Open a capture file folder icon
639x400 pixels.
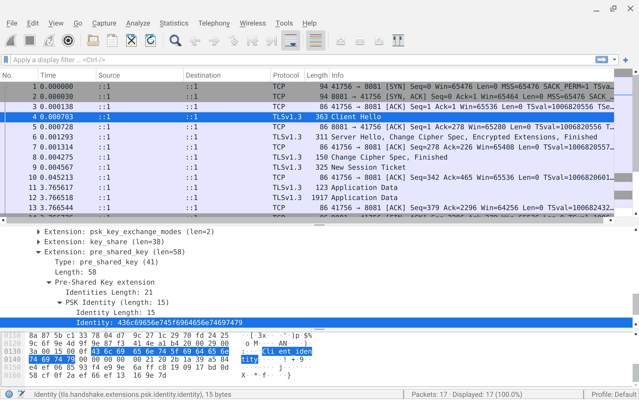[x=93, y=41]
